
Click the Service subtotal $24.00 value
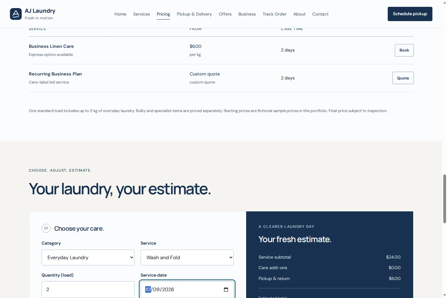pos(393,257)
